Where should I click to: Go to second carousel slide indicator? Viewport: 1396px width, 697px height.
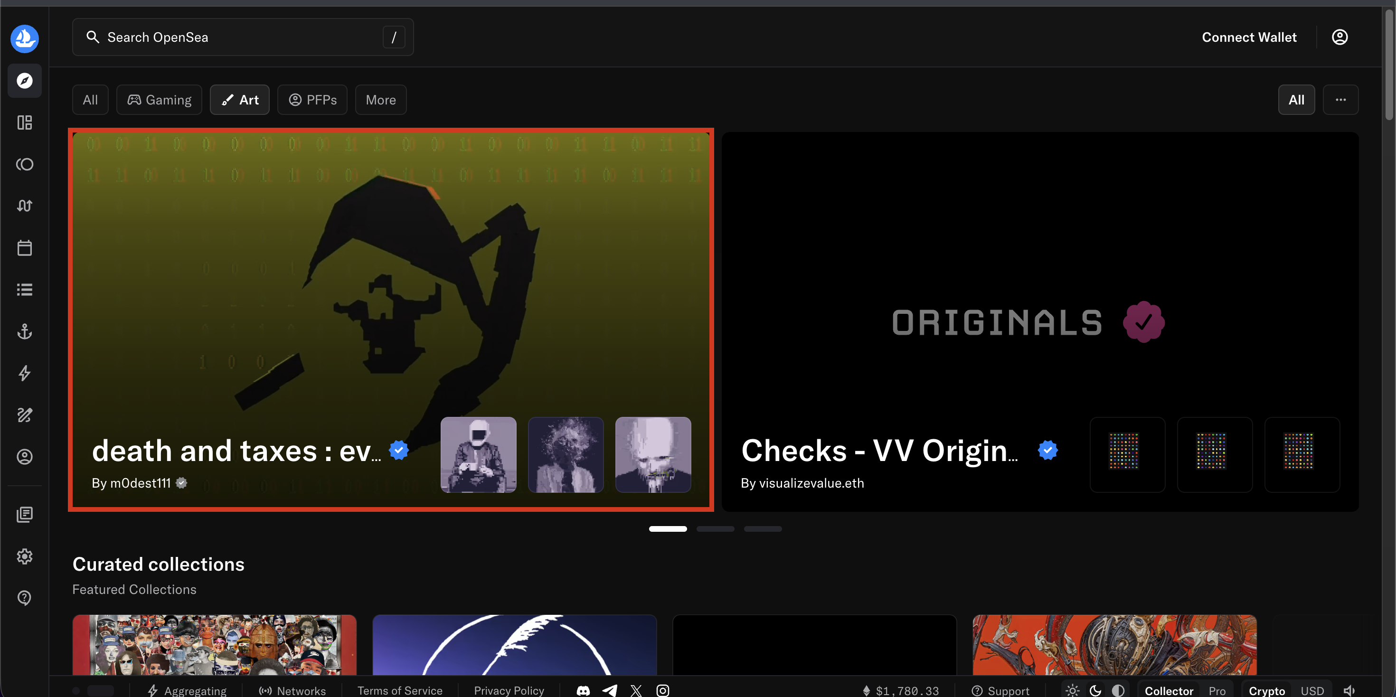point(716,528)
